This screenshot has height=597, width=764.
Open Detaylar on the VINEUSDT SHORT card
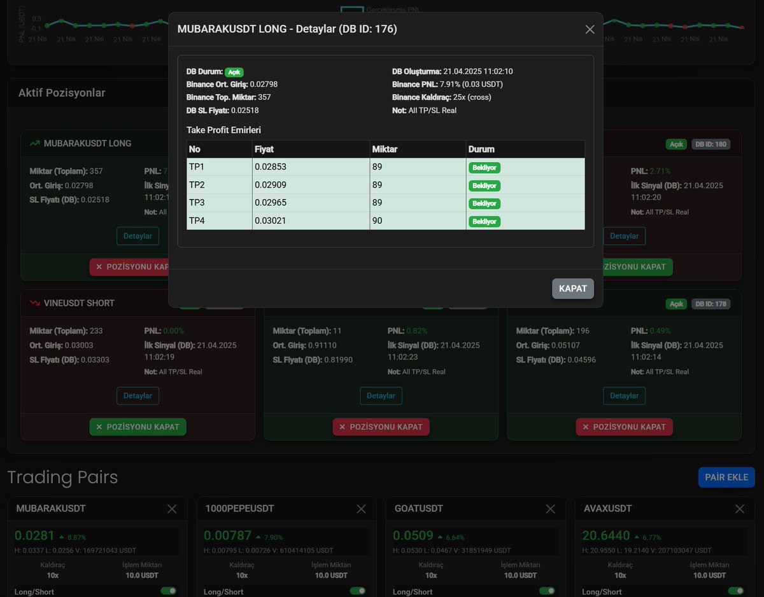pyautogui.click(x=138, y=395)
